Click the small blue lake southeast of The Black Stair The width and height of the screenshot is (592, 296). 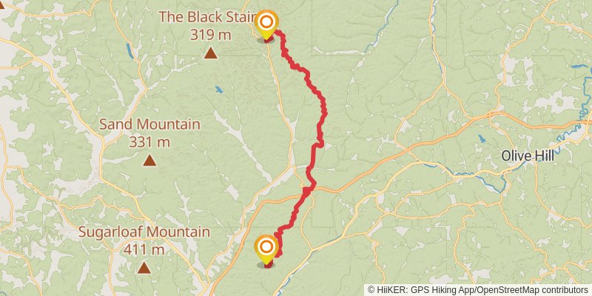218,90
